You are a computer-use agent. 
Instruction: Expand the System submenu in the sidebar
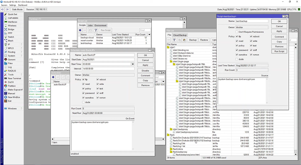coord(21,56)
